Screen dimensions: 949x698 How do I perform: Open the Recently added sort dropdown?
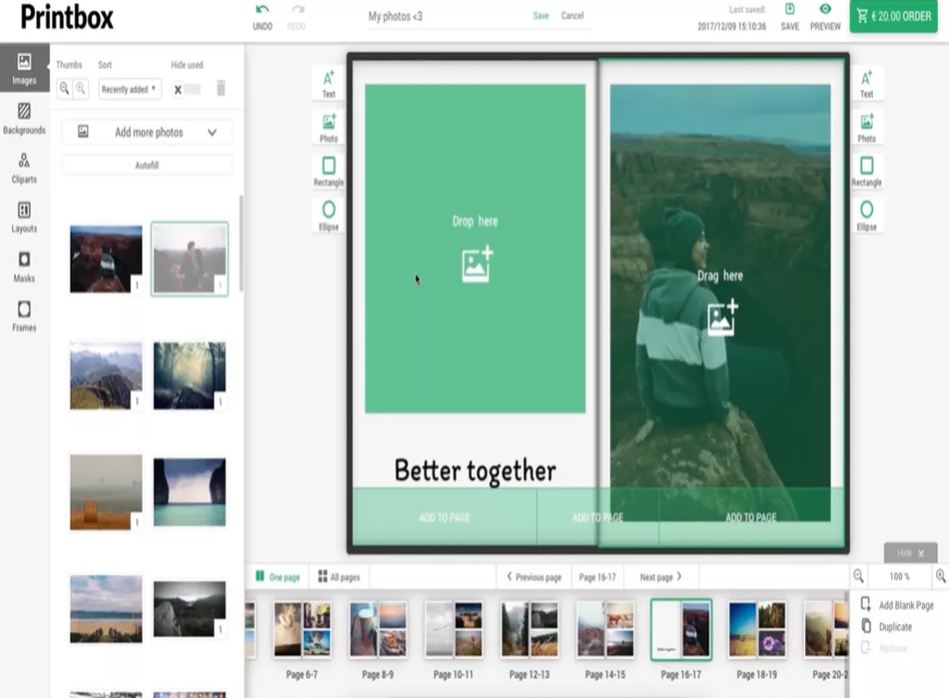click(129, 89)
